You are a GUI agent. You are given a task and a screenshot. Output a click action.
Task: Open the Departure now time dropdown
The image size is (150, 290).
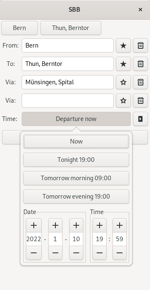(x=76, y=119)
